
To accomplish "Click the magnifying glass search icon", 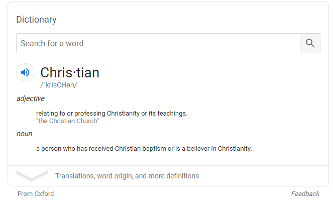I will [310, 43].
